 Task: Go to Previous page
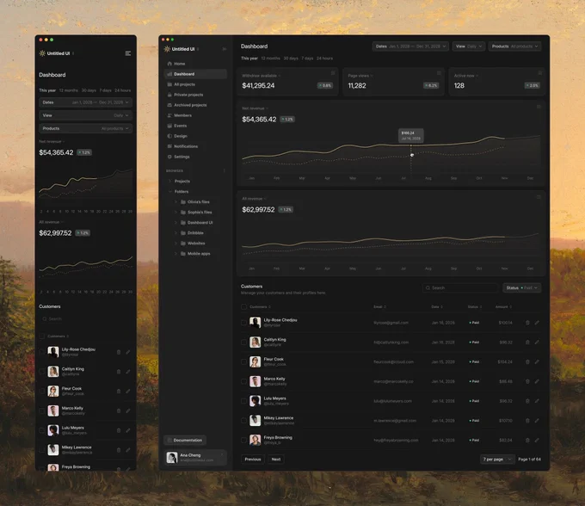[x=253, y=460]
